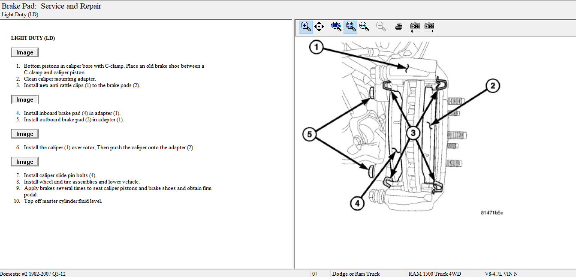The width and height of the screenshot is (576, 277).
Task: Click the grayed-out zoom out magnifier
Action: click(380, 27)
